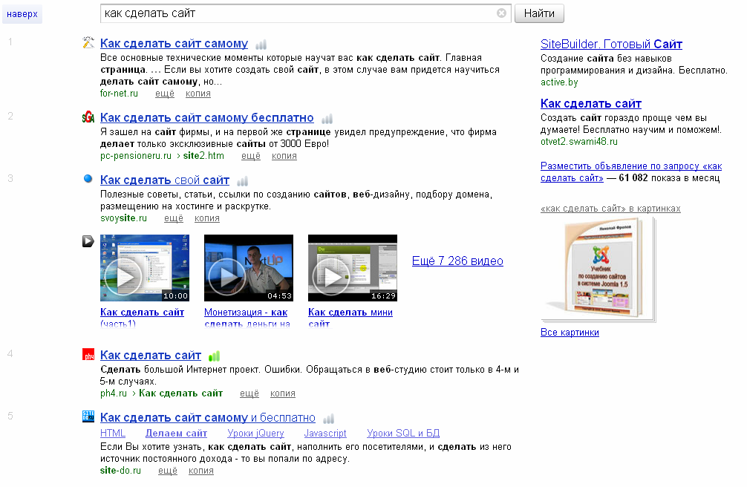The width and height of the screenshot is (747, 487).
Task: Open the Javascript sitelink
Action: (325, 433)
